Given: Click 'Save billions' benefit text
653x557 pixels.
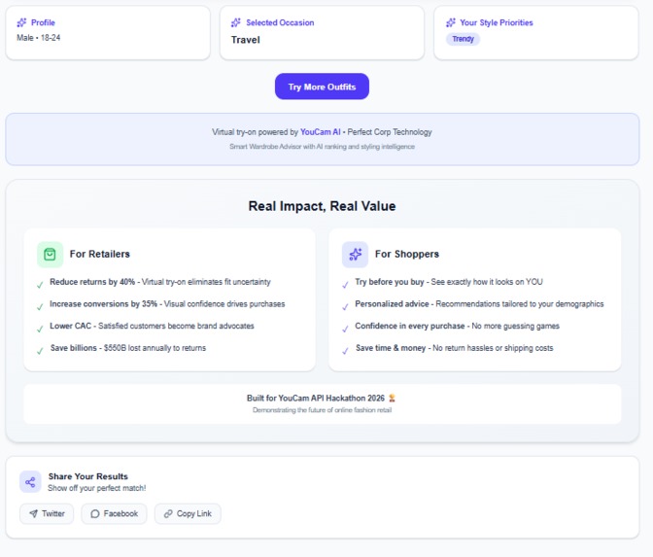Looking at the screenshot, I should [x=74, y=348].
